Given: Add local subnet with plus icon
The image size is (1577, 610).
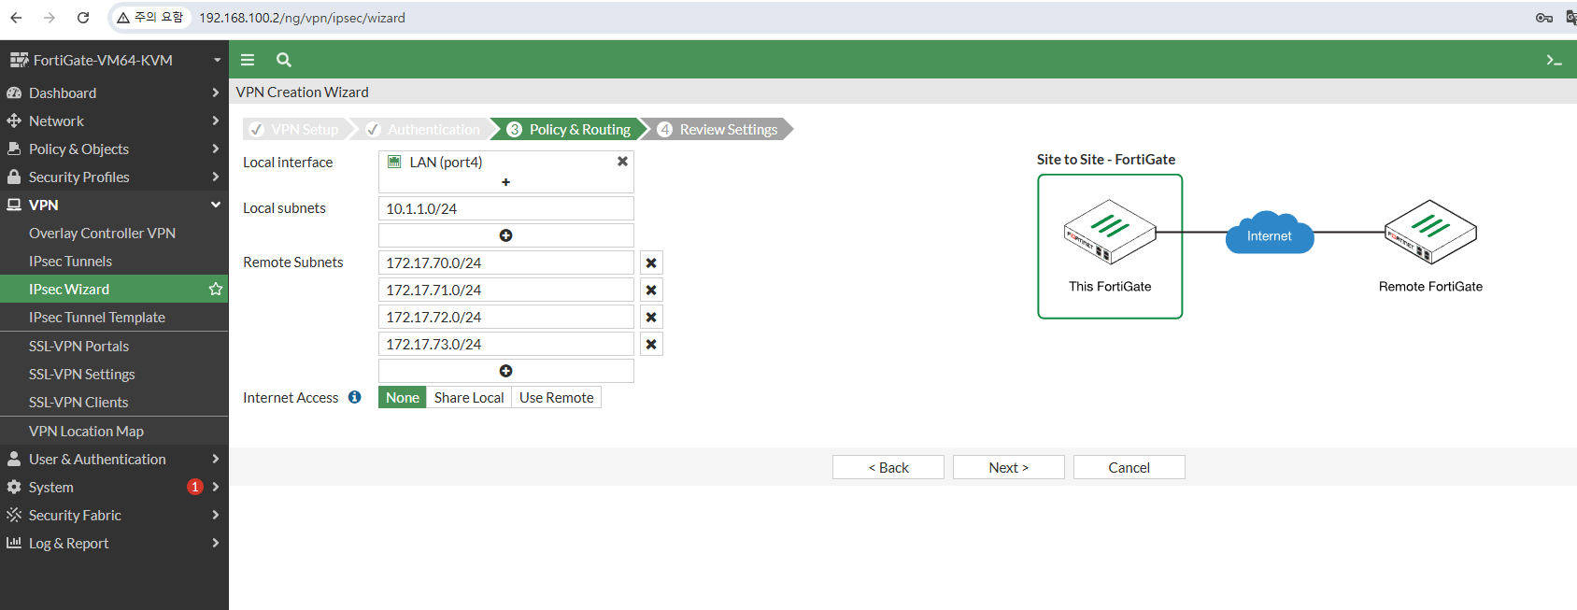Looking at the screenshot, I should 505,235.
